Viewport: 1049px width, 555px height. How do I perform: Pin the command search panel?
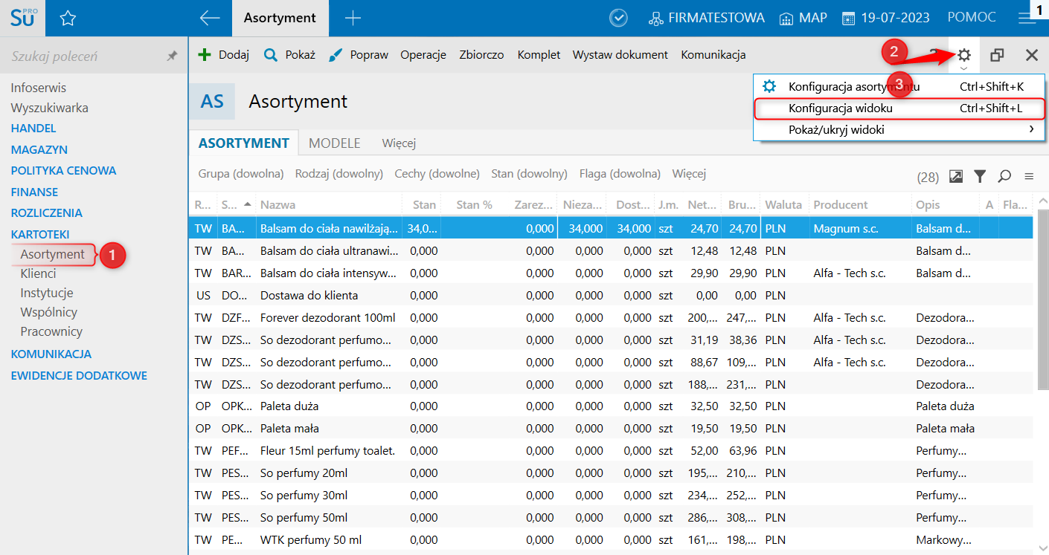[x=172, y=56]
